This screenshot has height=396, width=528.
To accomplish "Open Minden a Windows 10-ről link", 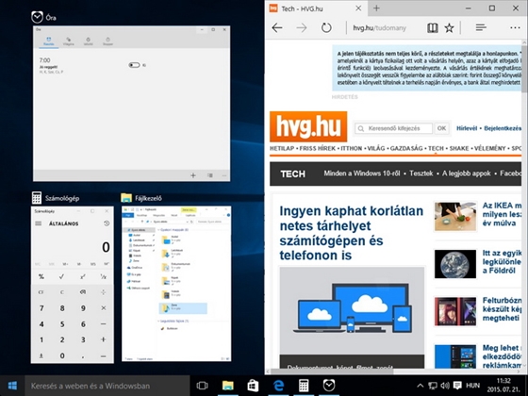I will point(362,173).
